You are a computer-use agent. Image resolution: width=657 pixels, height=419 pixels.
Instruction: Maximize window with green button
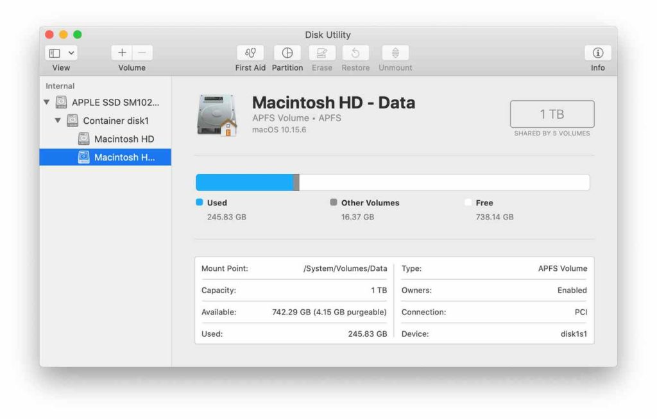78,35
